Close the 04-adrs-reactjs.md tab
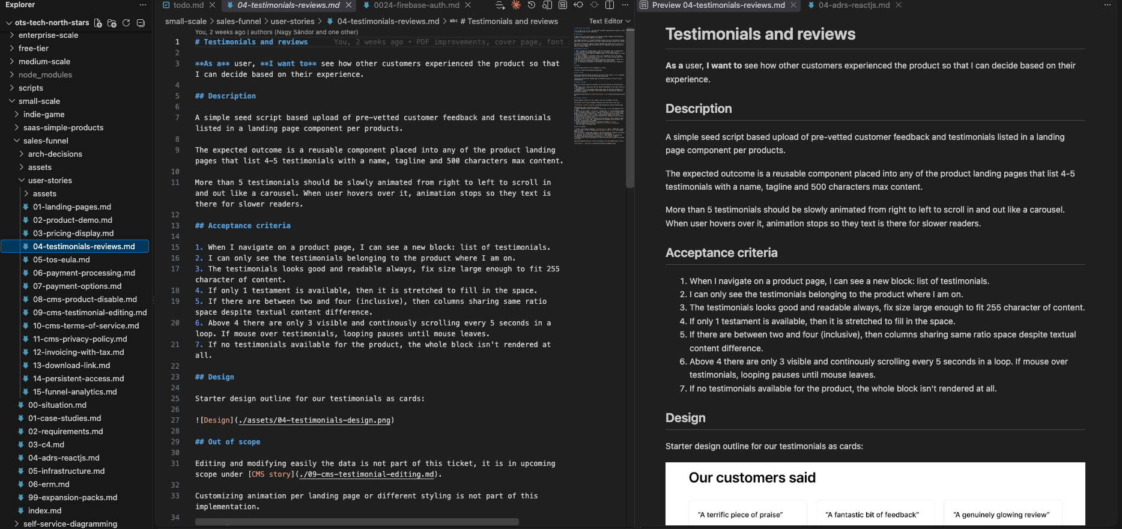 coord(899,5)
